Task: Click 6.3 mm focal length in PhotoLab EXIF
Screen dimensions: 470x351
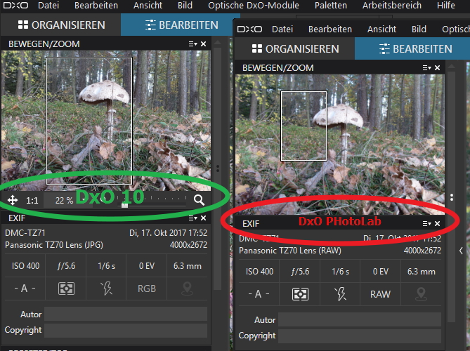Action: pyautogui.click(x=421, y=272)
